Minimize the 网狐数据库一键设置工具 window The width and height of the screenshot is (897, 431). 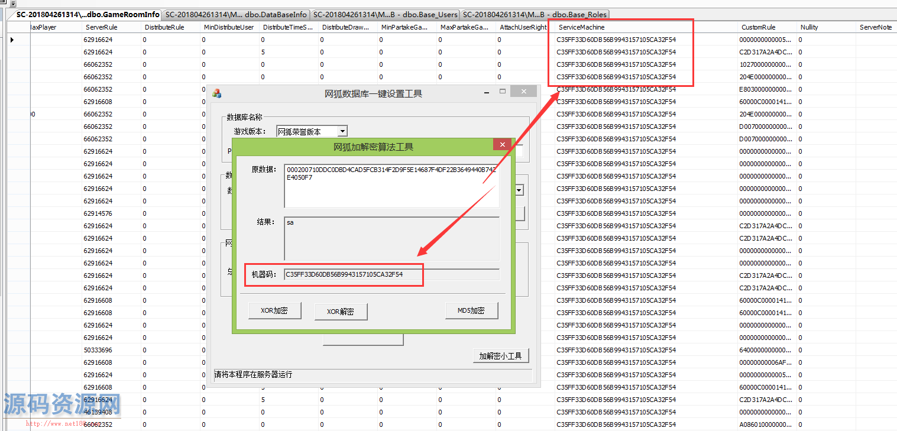pyautogui.click(x=486, y=92)
